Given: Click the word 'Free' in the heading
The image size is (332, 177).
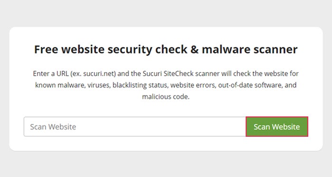Looking at the screenshot, I should point(46,49).
